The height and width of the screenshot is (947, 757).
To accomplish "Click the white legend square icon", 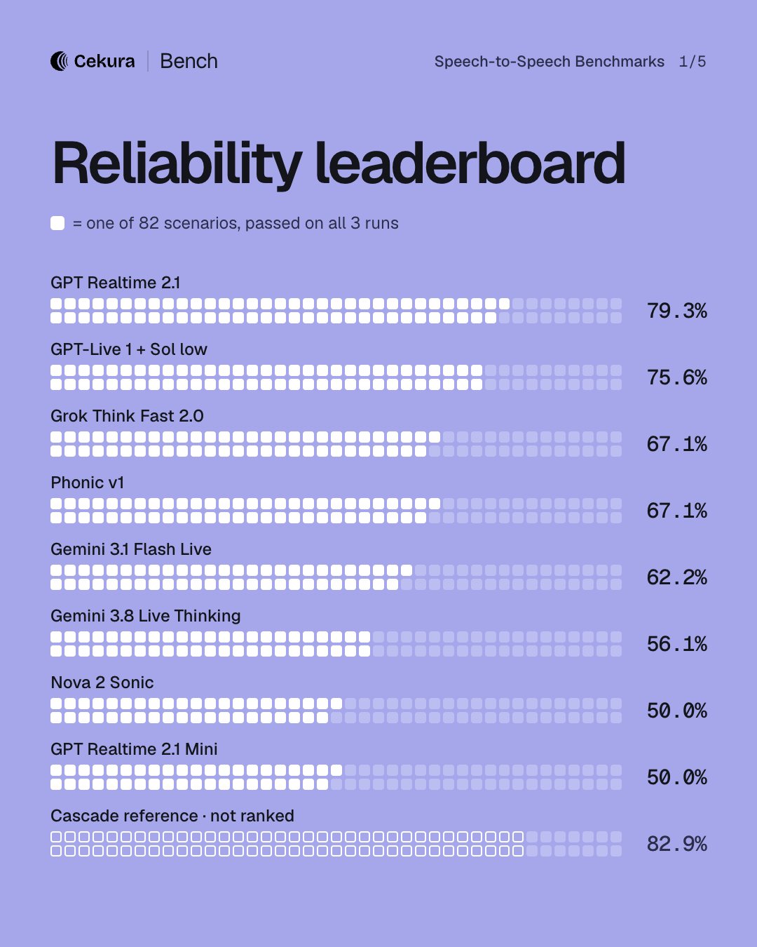I will coord(57,223).
